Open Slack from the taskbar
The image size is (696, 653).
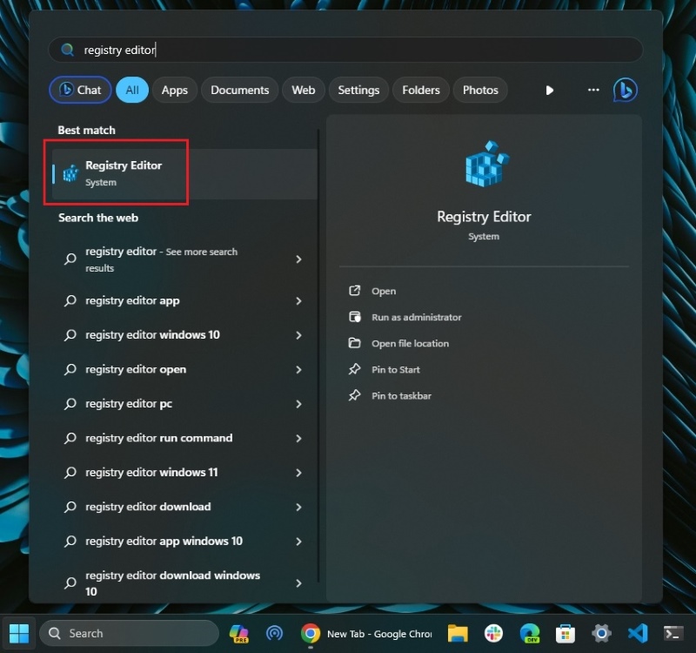tap(494, 633)
